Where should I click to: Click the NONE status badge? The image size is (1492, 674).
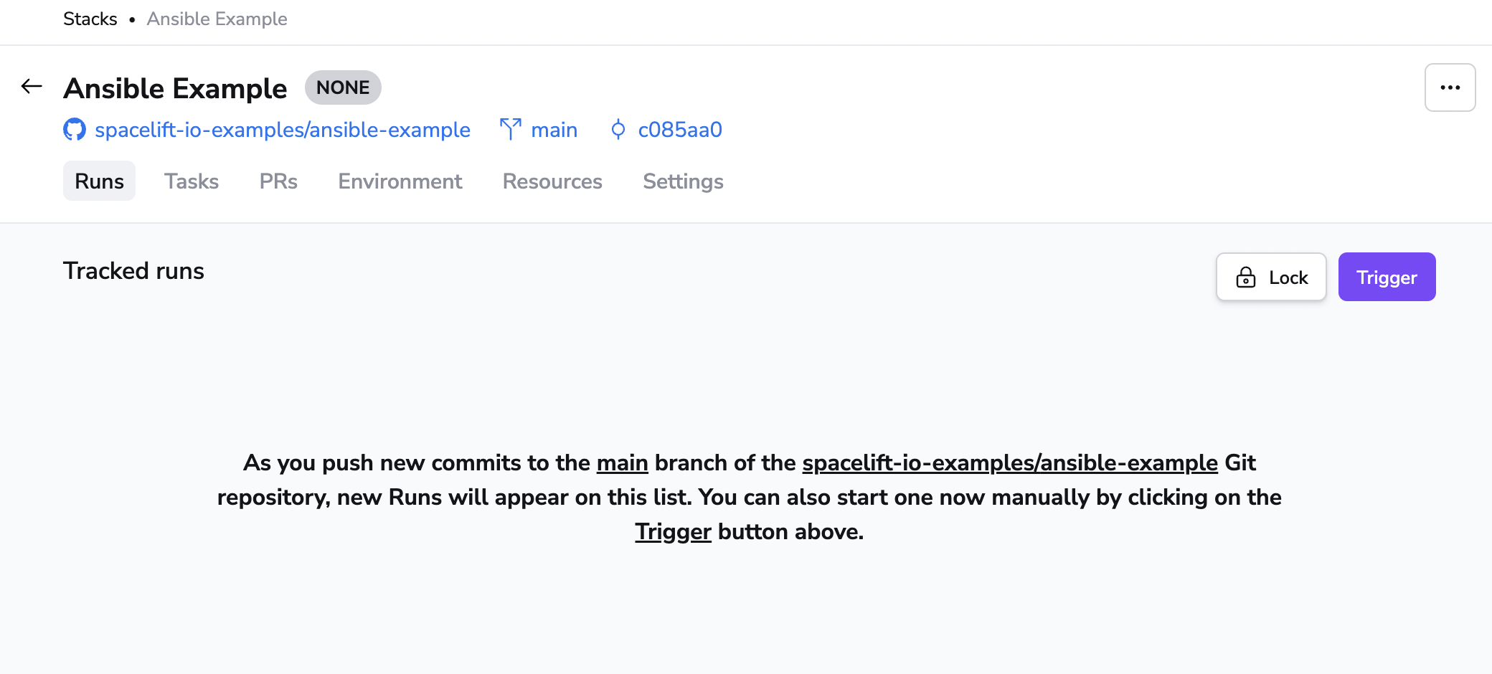[343, 87]
